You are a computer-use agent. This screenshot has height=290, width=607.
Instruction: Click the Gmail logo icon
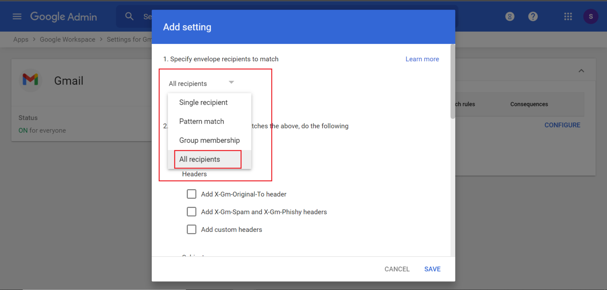click(30, 80)
